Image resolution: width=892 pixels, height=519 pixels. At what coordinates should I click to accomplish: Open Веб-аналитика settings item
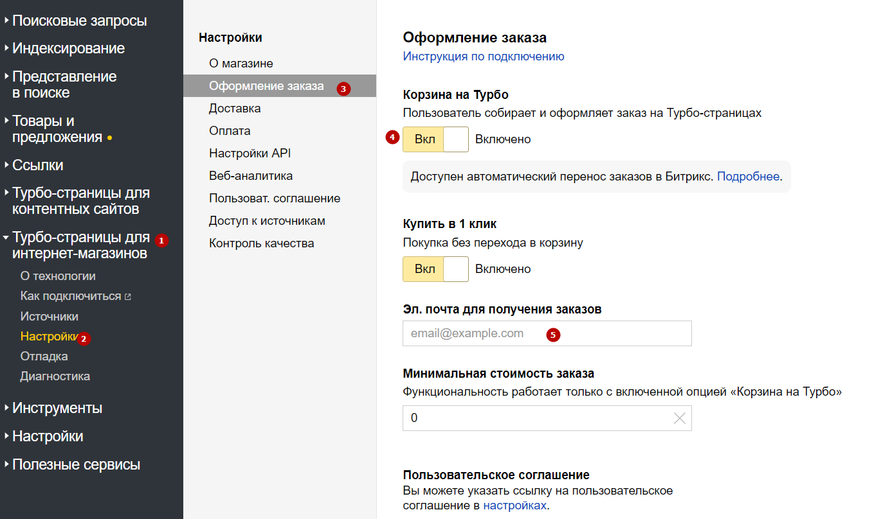[x=250, y=176]
